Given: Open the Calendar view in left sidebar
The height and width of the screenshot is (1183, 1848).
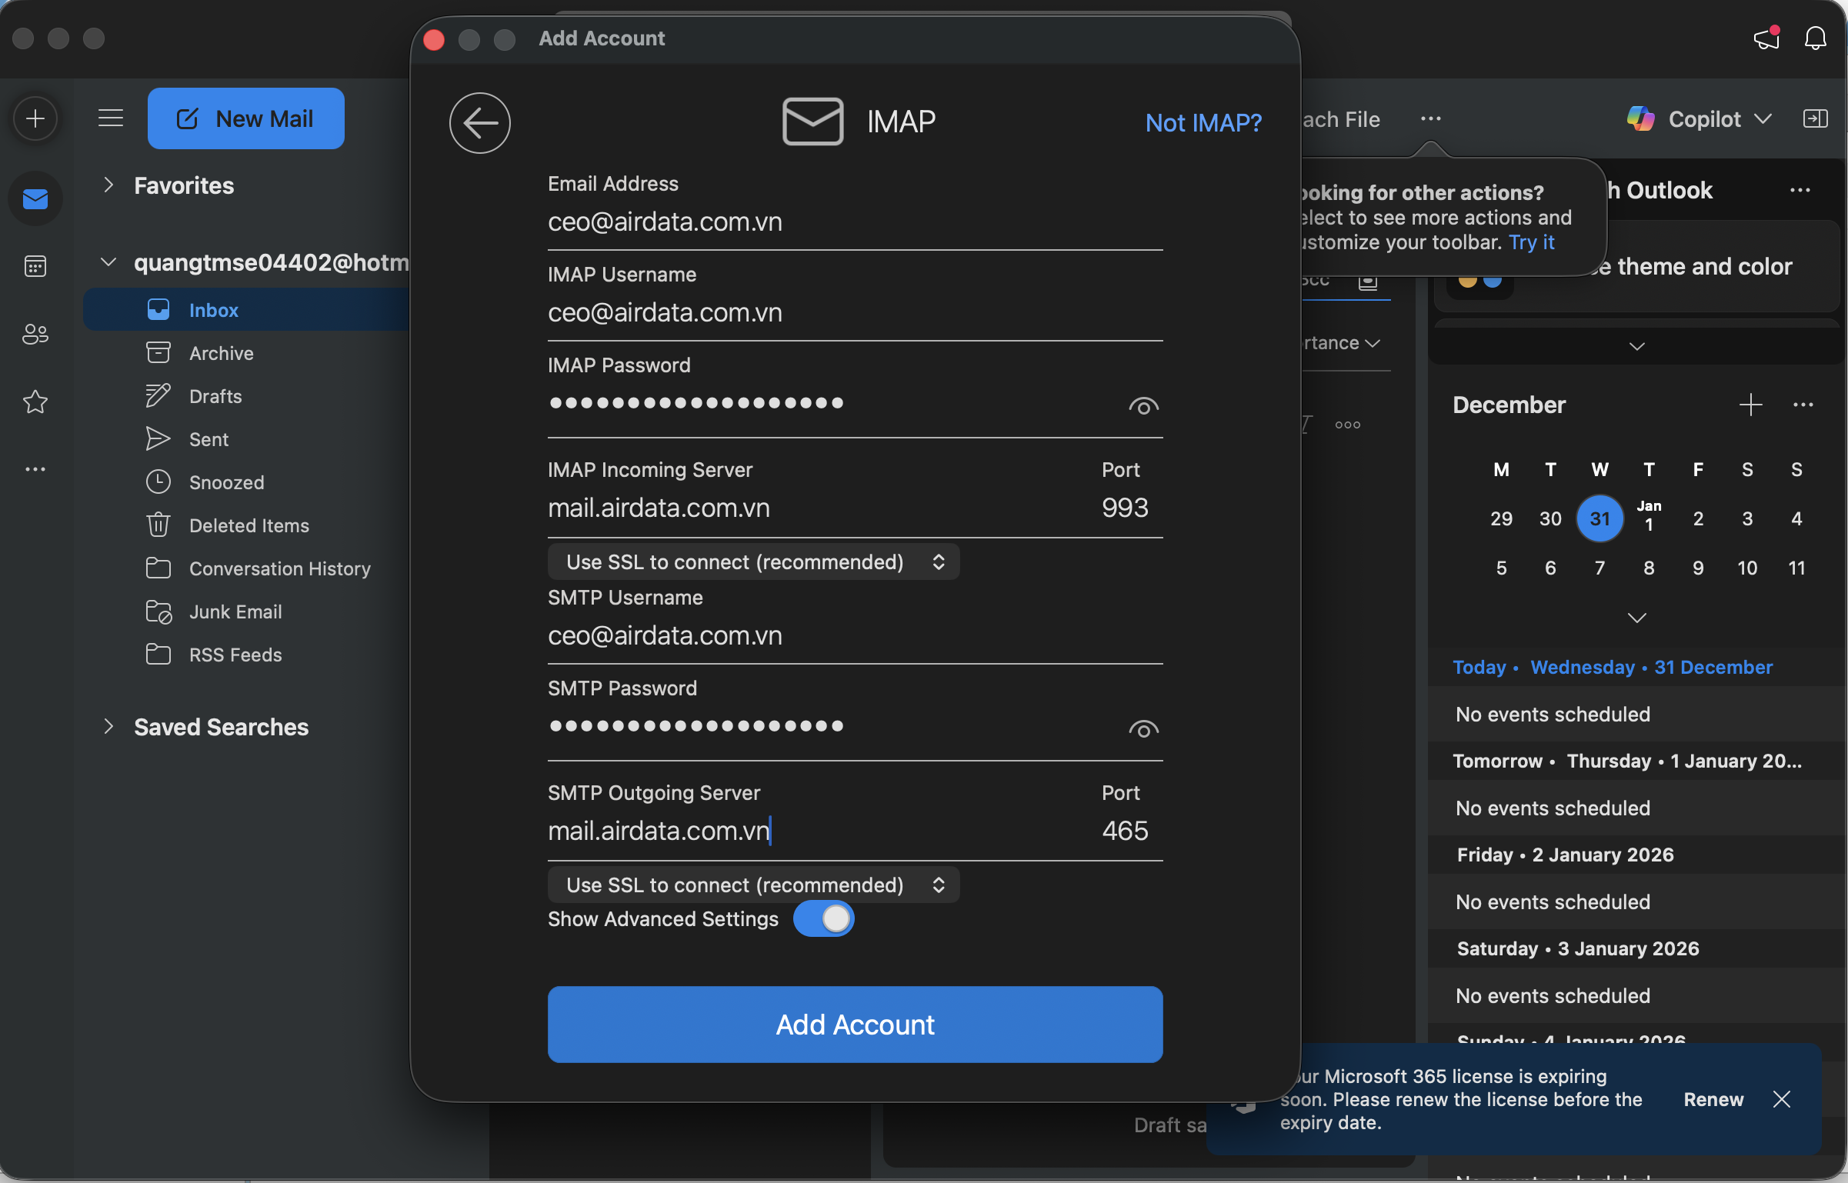Looking at the screenshot, I should (x=35, y=266).
